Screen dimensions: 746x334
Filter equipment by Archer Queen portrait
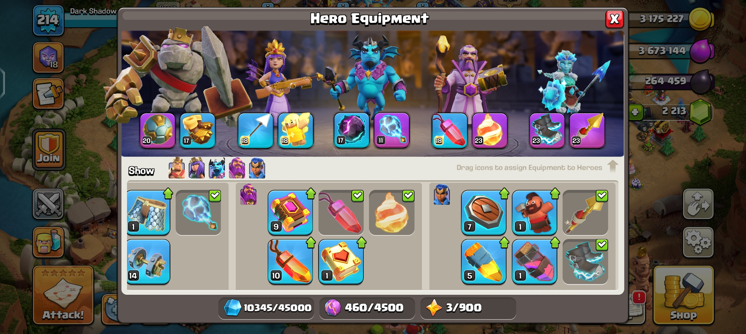[197, 168]
